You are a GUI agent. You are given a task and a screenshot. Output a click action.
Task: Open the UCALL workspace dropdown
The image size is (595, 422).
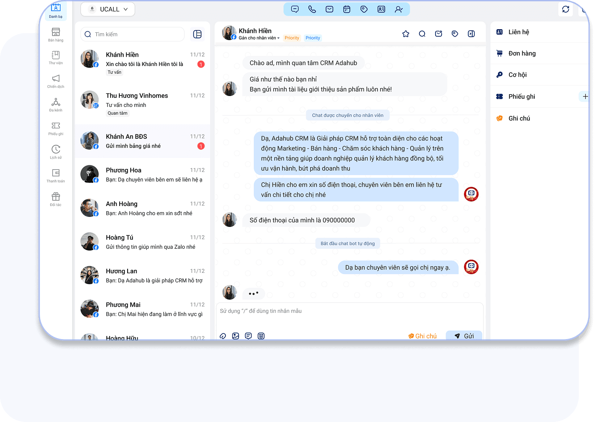(x=108, y=9)
